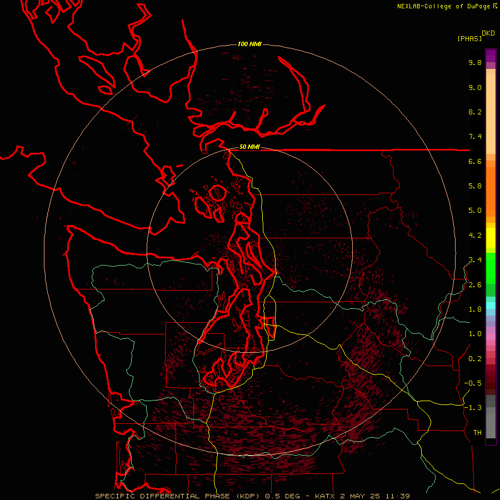Click the 7.4 colorbar scale value
This screenshot has height=500, width=500.
pos(475,137)
